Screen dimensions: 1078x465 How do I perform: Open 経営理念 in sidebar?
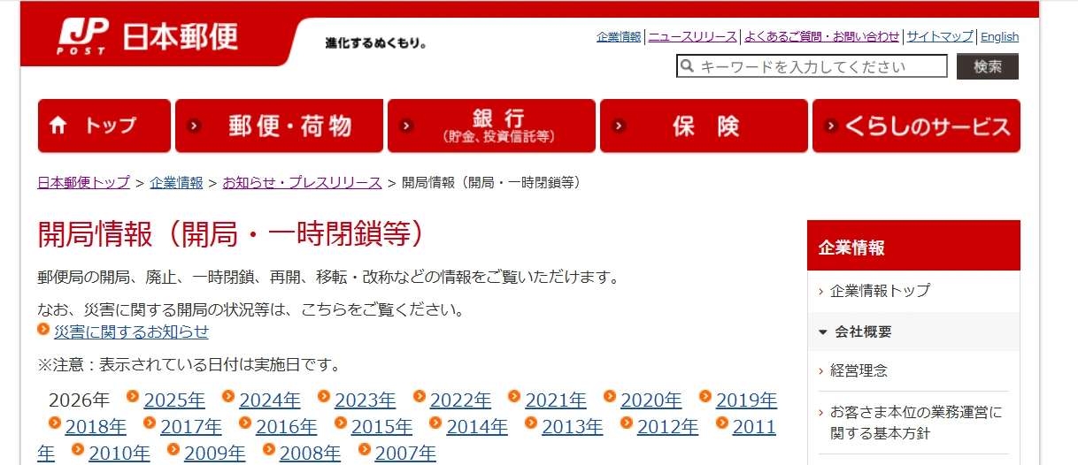tap(859, 370)
